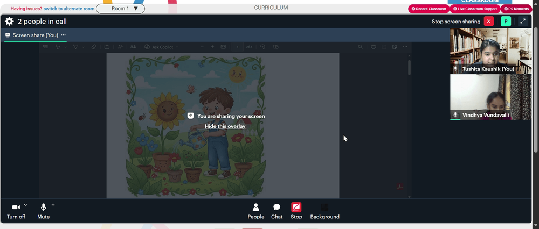The image size is (539, 229).
Task: Stop screen sharing from the bottom bar
Action: 296,211
